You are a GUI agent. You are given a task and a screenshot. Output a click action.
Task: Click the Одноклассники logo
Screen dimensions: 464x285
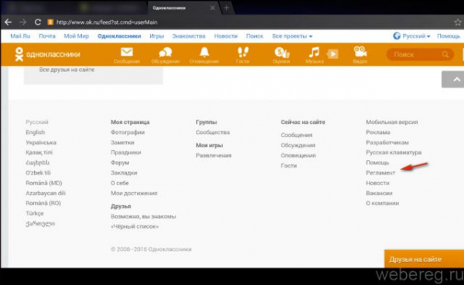point(48,54)
